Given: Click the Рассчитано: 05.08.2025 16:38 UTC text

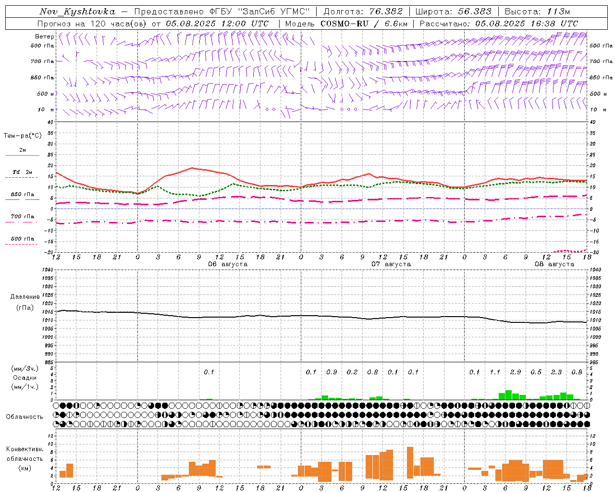Looking at the screenshot, I should click(x=499, y=24).
